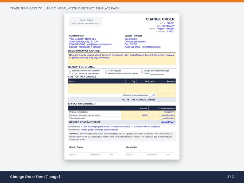
Task: Tick the Code / inspector requirement checkbox
Action: click(70, 73)
